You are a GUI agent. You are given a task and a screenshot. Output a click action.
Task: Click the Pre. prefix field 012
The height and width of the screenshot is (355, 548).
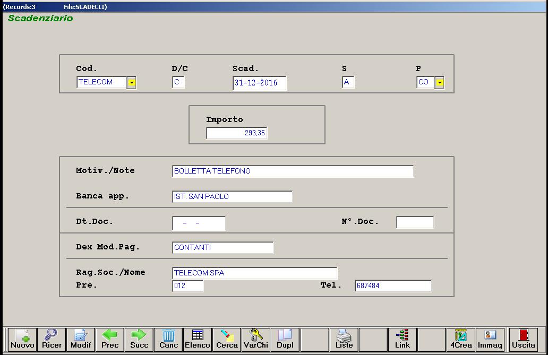click(187, 286)
